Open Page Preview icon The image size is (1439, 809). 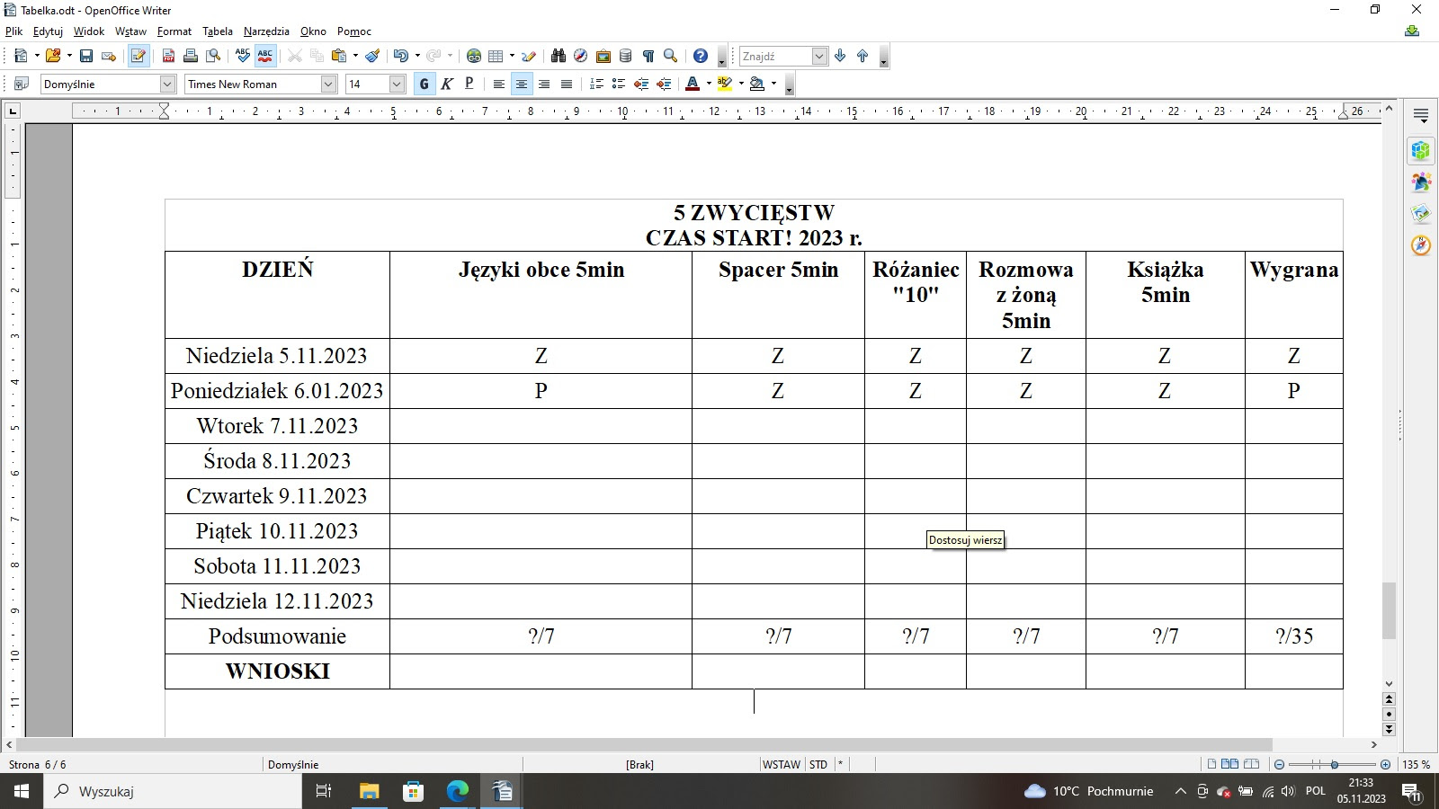click(x=213, y=56)
